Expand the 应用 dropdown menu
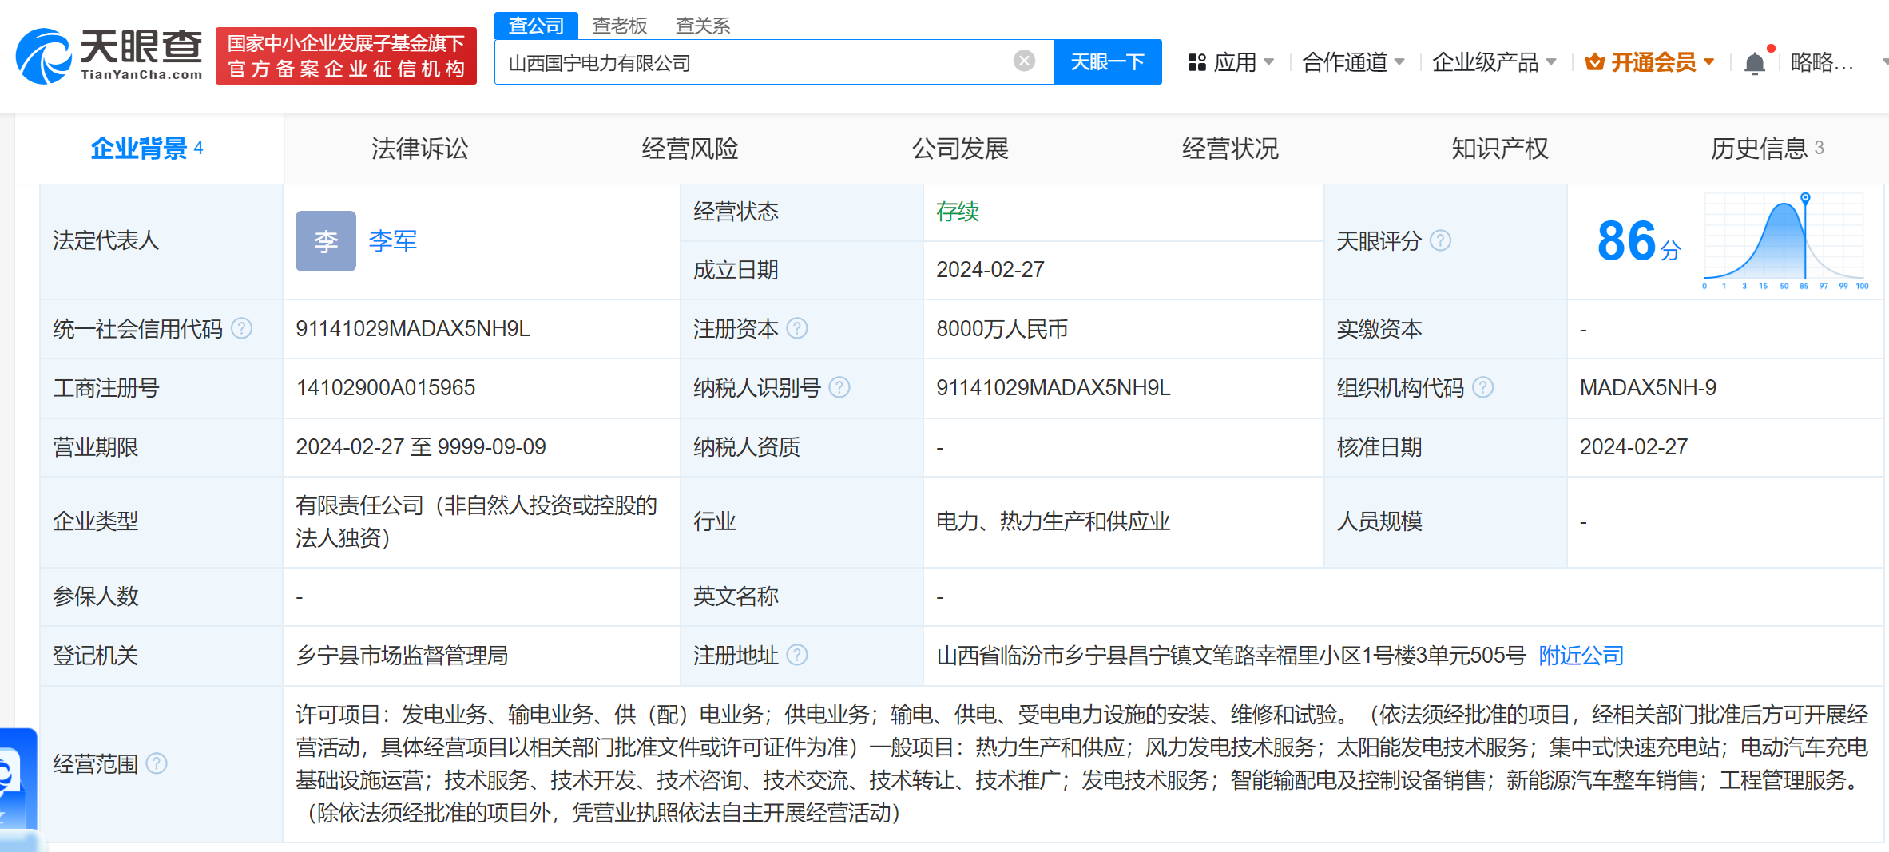Image resolution: width=1889 pixels, height=852 pixels. point(1231,62)
